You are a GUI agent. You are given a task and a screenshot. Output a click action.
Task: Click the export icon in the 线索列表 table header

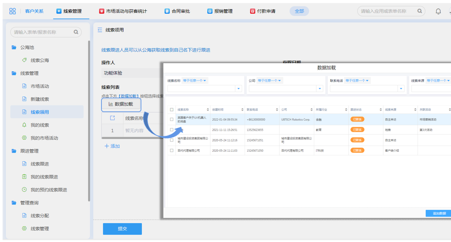[112, 118]
